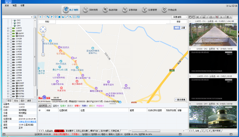Open the 设置 settings menu
The height and width of the screenshot is (137, 239).
(22, 6)
